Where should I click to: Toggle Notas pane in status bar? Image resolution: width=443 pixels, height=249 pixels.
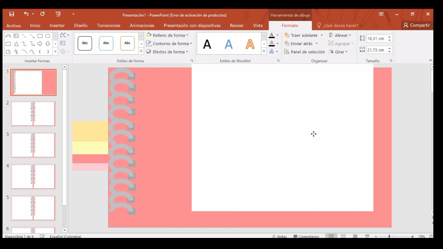279,237
